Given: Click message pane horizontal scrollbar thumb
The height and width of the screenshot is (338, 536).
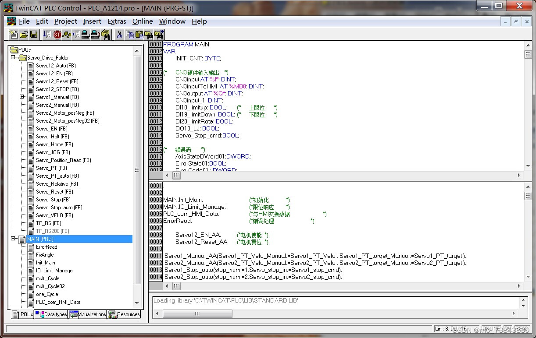Looking at the screenshot, I should [x=197, y=313].
